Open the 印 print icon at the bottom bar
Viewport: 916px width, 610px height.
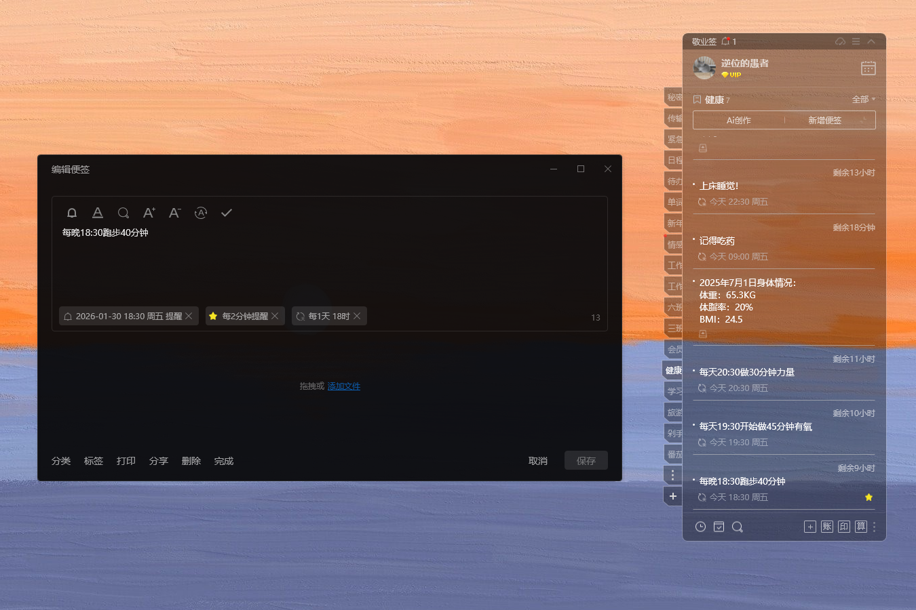coord(843,526)
